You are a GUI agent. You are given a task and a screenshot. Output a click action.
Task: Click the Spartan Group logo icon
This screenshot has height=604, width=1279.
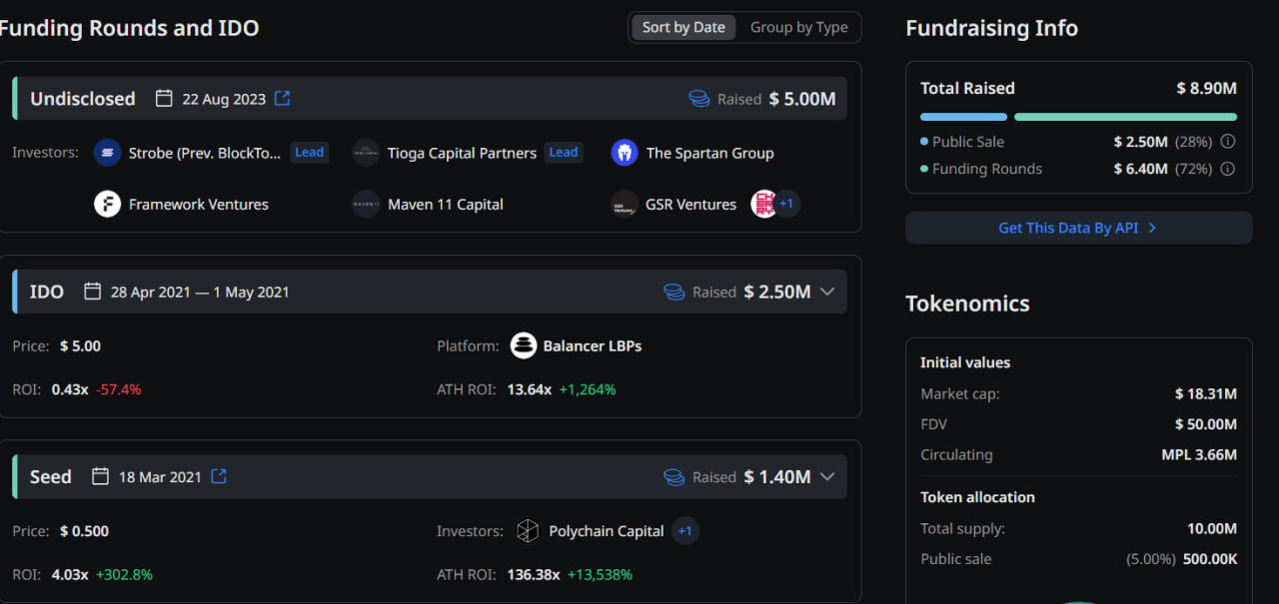(x=625, y=153)
